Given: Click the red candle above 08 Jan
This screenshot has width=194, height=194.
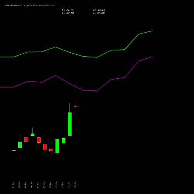Looking at the screenshot, I should click(45, 147).
